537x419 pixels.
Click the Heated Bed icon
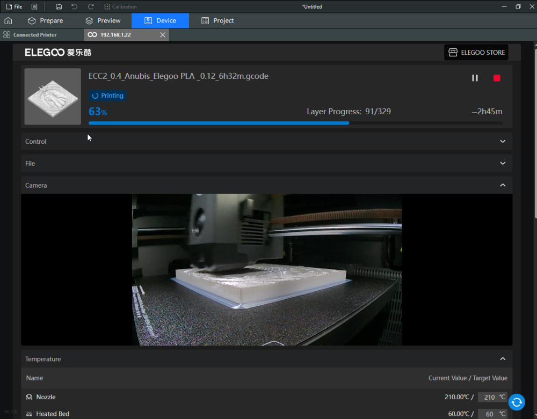tap(28, 414)
